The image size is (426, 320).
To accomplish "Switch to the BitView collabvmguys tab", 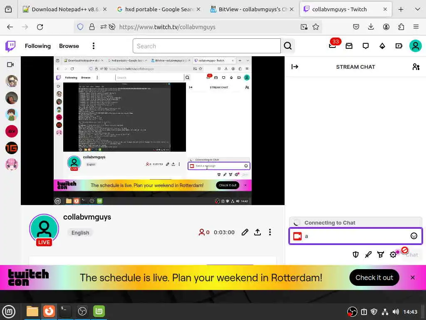I will (x=252, y=9).
